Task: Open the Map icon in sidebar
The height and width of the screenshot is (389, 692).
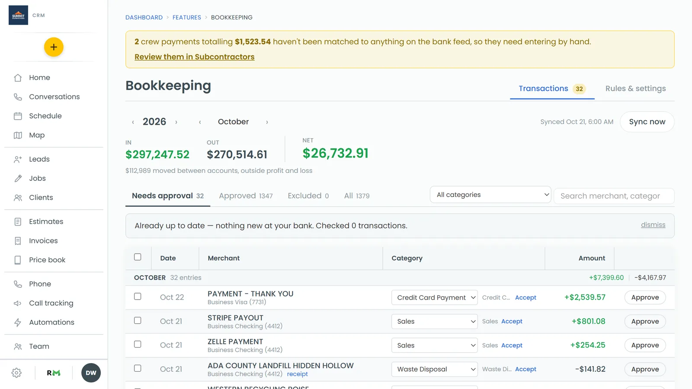Action: pyautogui.click(x=18, y=135)
